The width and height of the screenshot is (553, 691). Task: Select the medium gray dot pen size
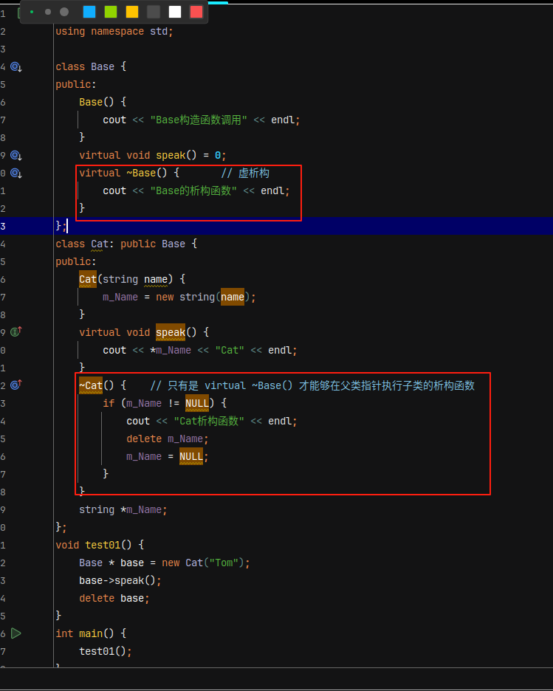pos(48,12)
